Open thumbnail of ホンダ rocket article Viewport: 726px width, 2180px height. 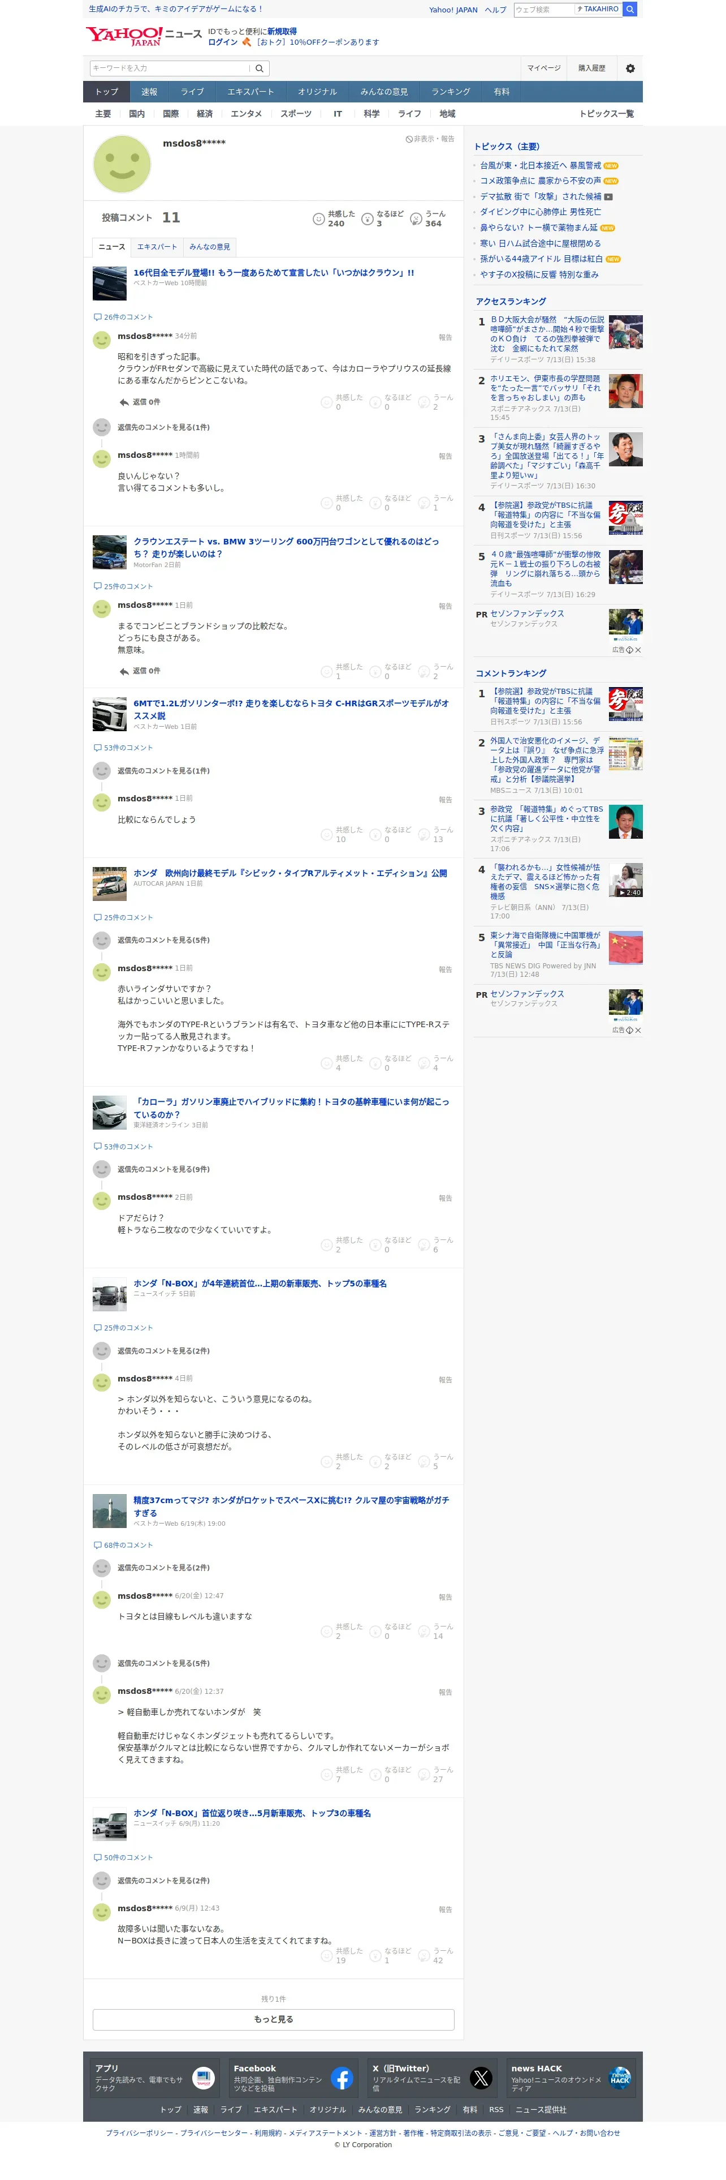click(109, 1512)
